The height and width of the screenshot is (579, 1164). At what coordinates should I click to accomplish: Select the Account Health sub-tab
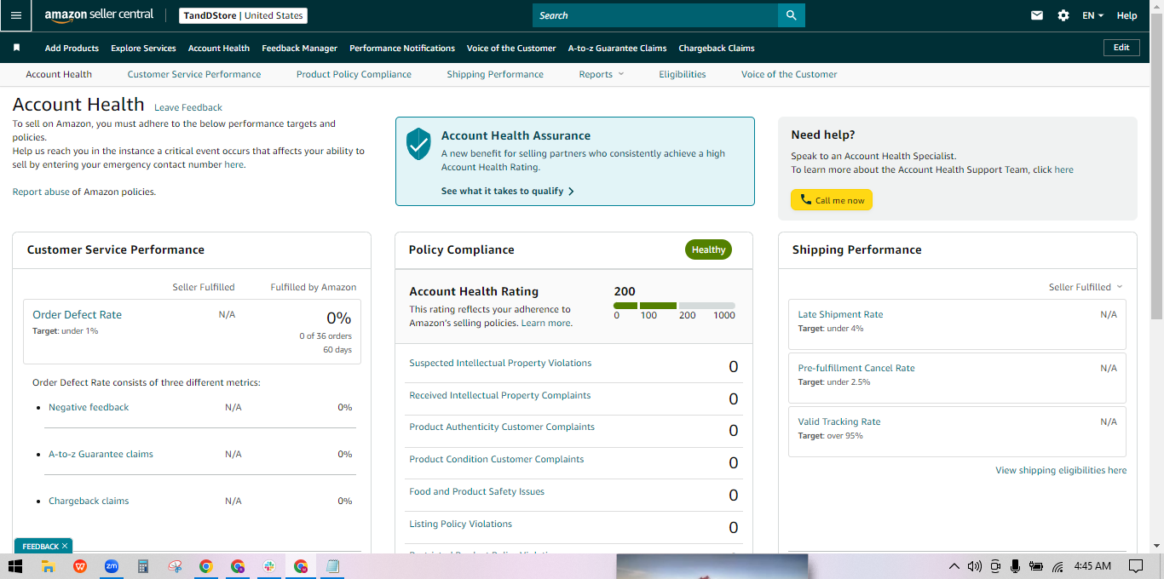[x=59, y=74]
